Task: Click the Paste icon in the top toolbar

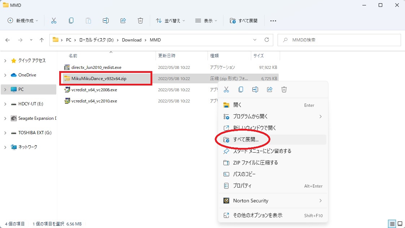Action: 88,21
